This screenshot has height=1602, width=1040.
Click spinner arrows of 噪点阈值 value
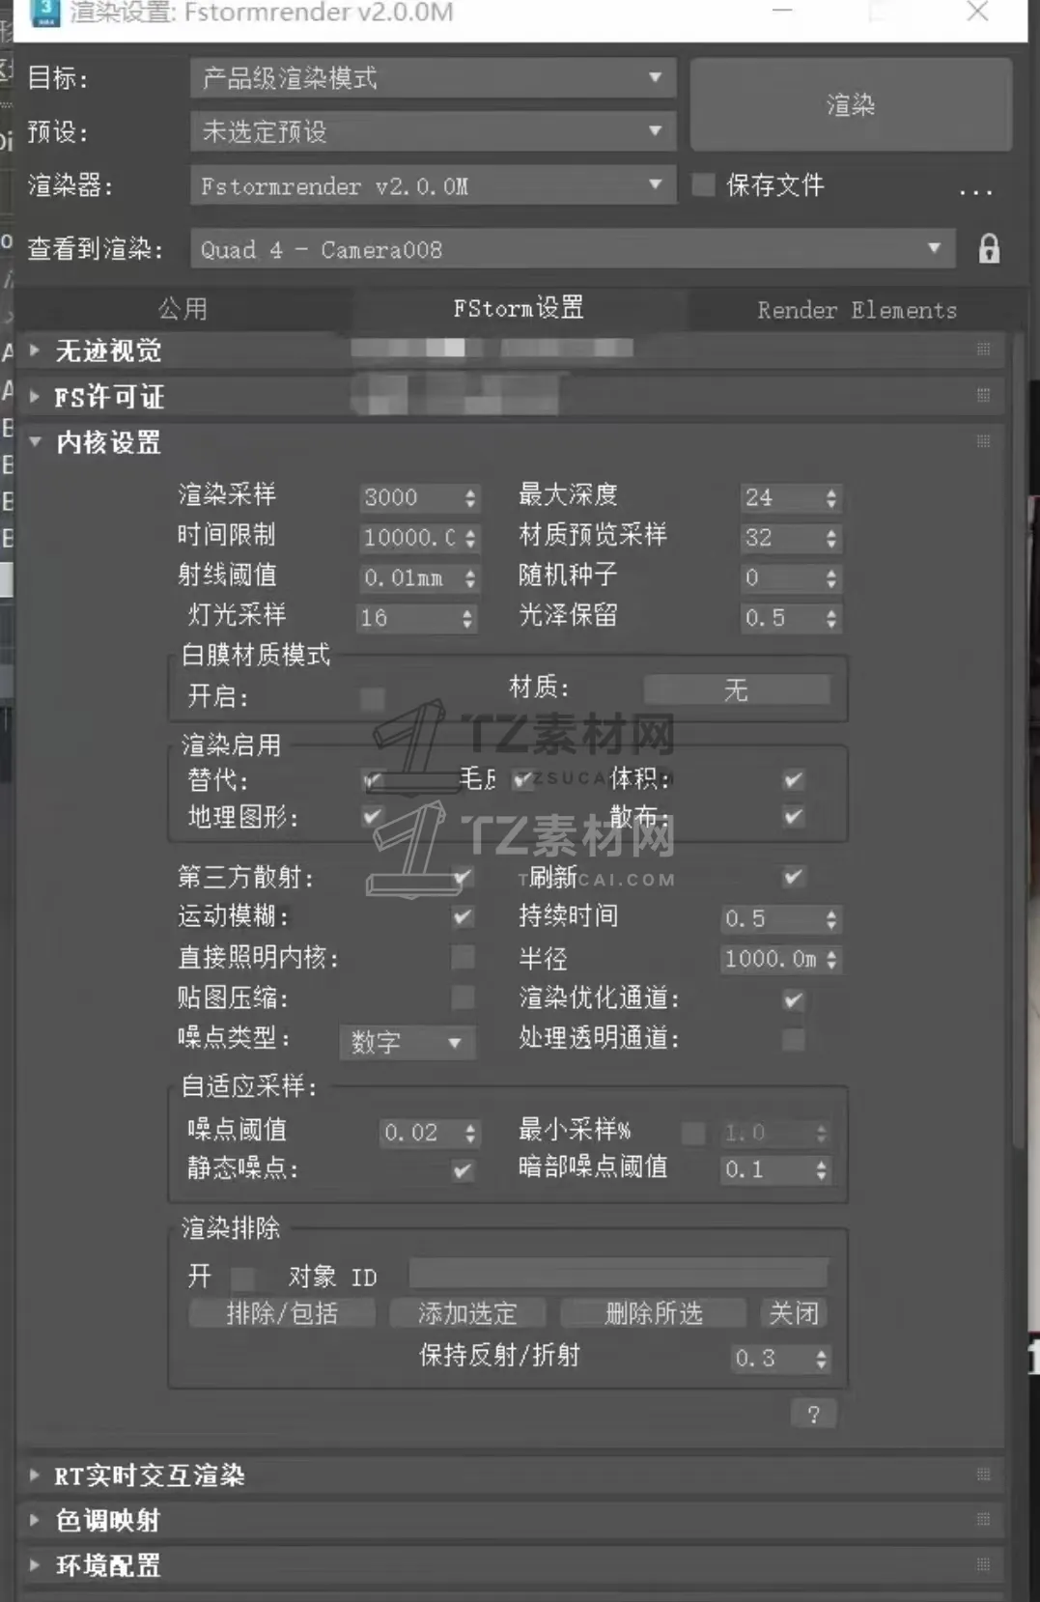pyautogui.click(x=470, y=1133)
